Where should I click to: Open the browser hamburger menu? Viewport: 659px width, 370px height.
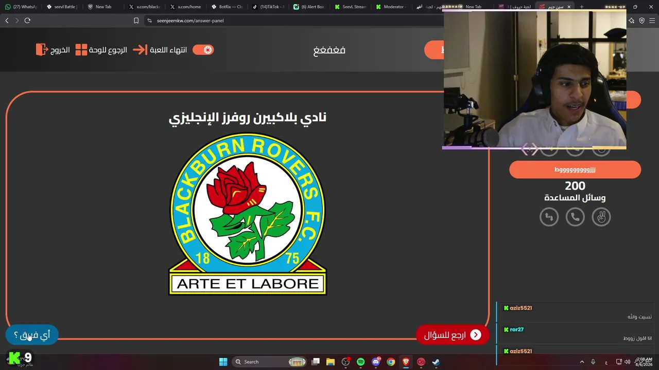[x=652, y=21]
